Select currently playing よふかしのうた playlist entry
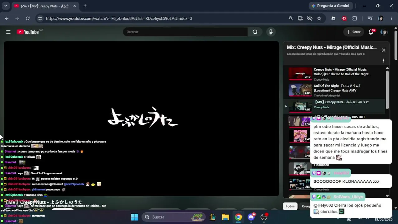398x224 pixels. coord(335,106)
